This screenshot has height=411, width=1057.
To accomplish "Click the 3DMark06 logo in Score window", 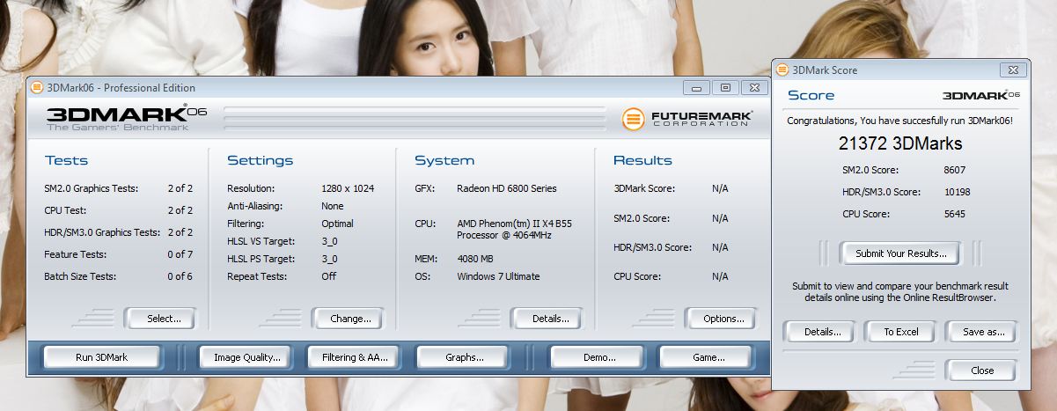I will tap(980, 94).
